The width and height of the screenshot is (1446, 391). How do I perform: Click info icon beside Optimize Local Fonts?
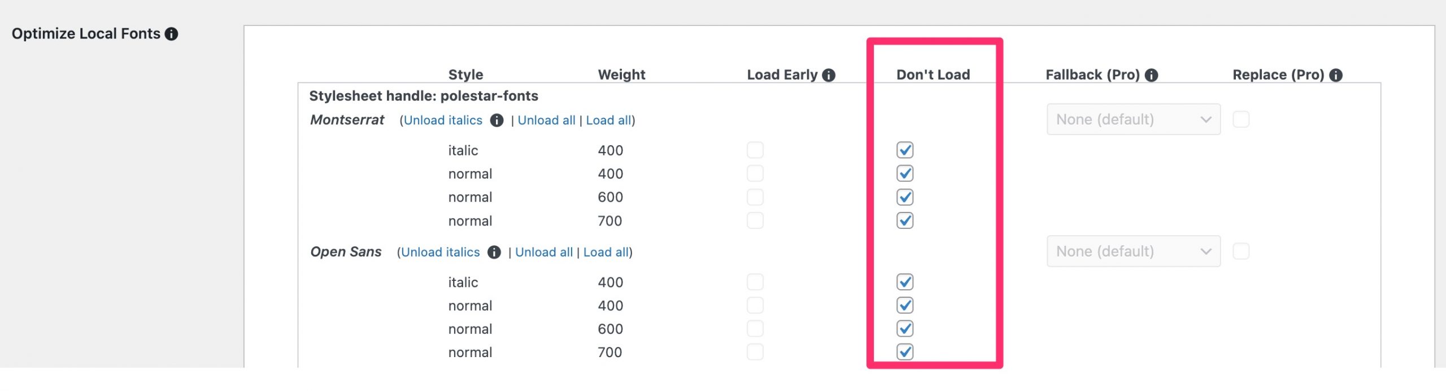171,34
